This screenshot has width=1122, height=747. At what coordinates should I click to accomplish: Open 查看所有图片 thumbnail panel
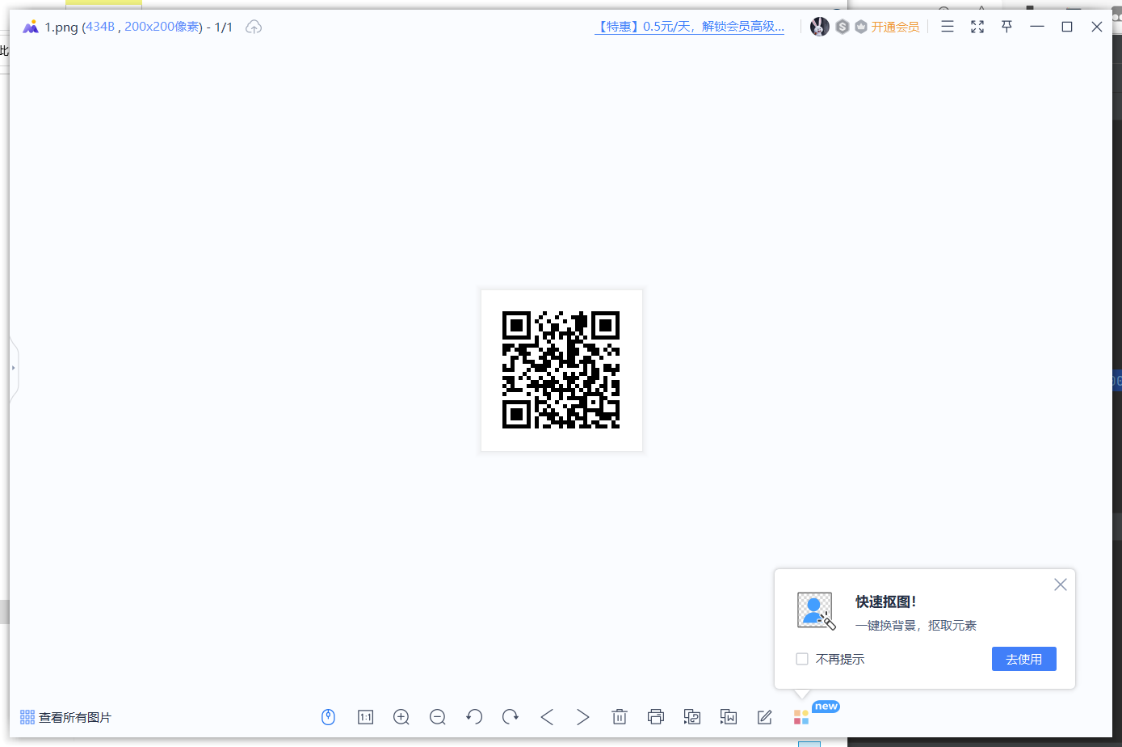tap(67, 716)
